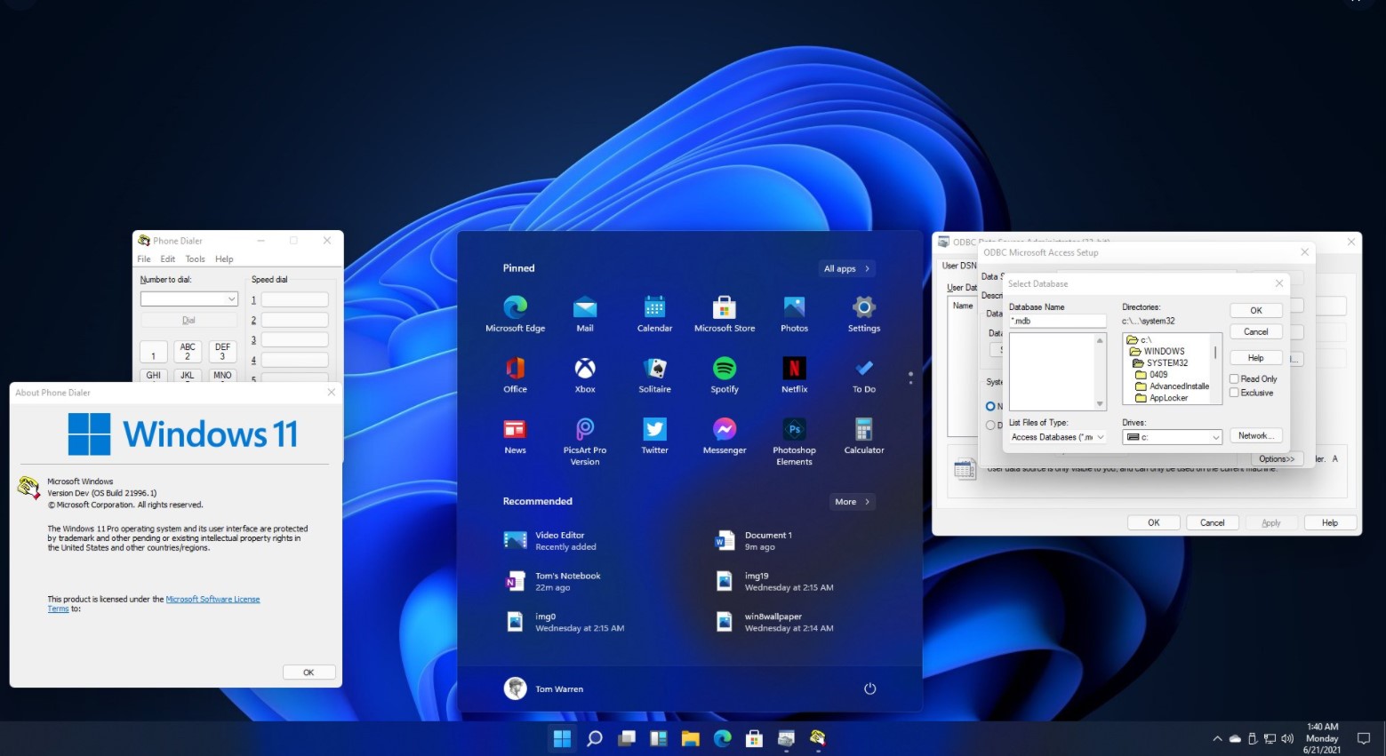Viewport: 1386px width, 756px height.
Task: Click speed dial entry 1 field
Action: coord(294,300)
